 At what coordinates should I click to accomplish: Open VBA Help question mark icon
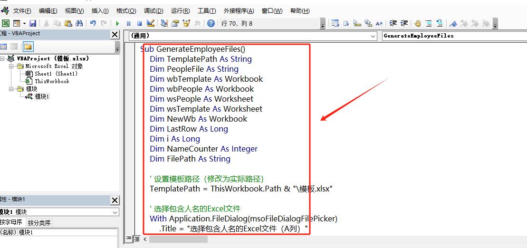click(x=211, y=23)
